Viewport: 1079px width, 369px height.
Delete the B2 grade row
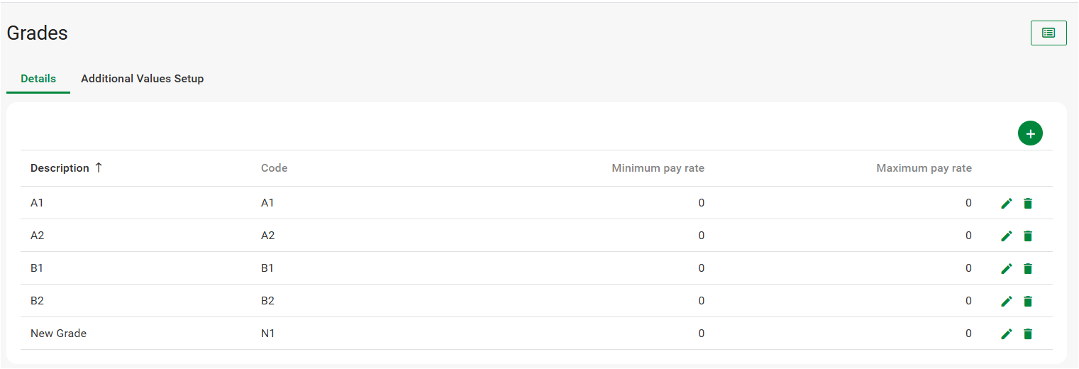(1028, 302)
